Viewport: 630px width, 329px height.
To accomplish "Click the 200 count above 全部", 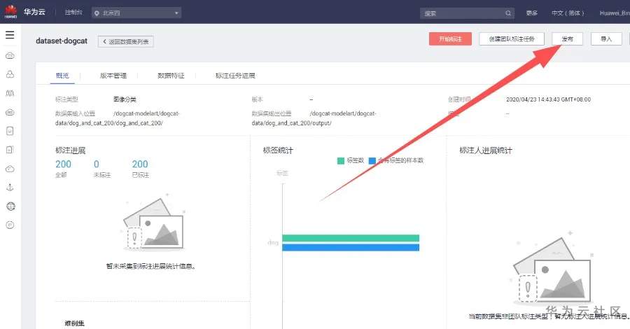I will (63, 164).
